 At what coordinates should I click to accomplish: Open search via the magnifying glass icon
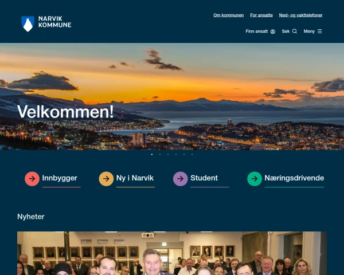click(x=295, y=31)
